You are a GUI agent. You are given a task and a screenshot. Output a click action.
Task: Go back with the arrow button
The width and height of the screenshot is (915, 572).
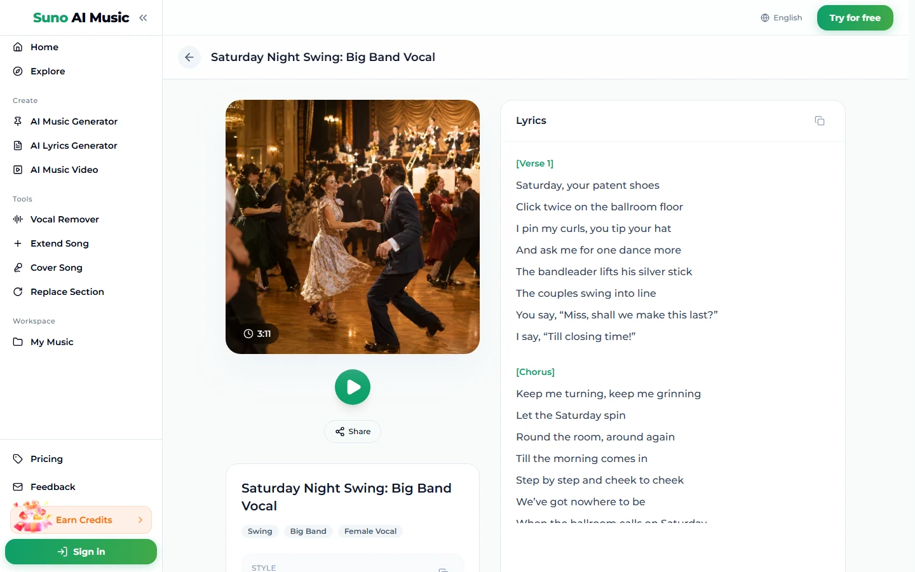point(189,57)
